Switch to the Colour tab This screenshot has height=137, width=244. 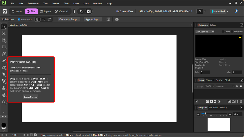click(213, 25)
